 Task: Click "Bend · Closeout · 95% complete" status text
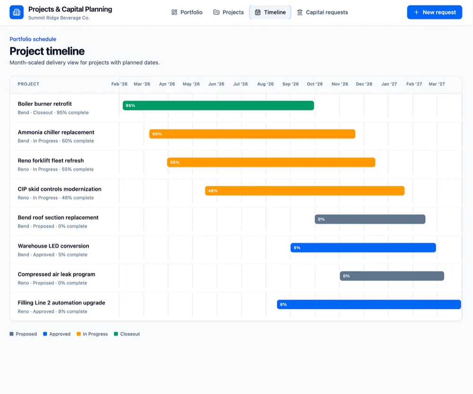[53, 113]
